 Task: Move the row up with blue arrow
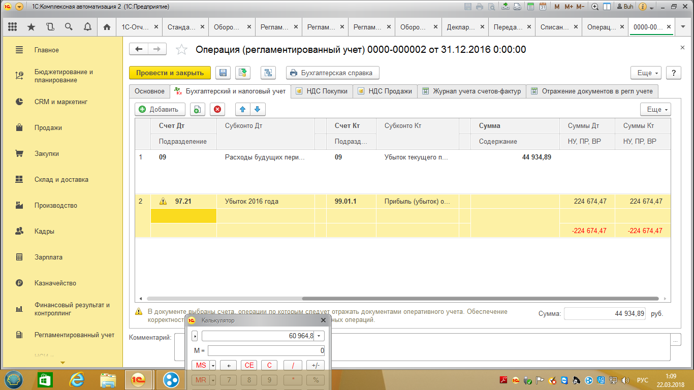click(x=243, y=109)
